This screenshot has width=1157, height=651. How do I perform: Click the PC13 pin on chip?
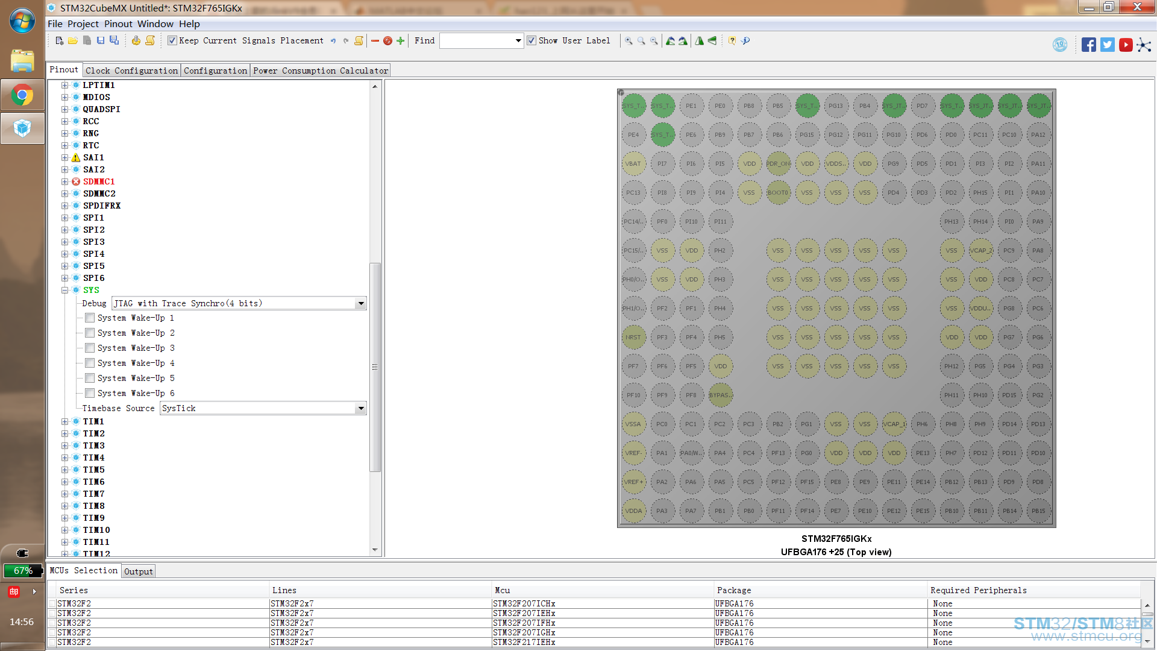pos(633,192)
